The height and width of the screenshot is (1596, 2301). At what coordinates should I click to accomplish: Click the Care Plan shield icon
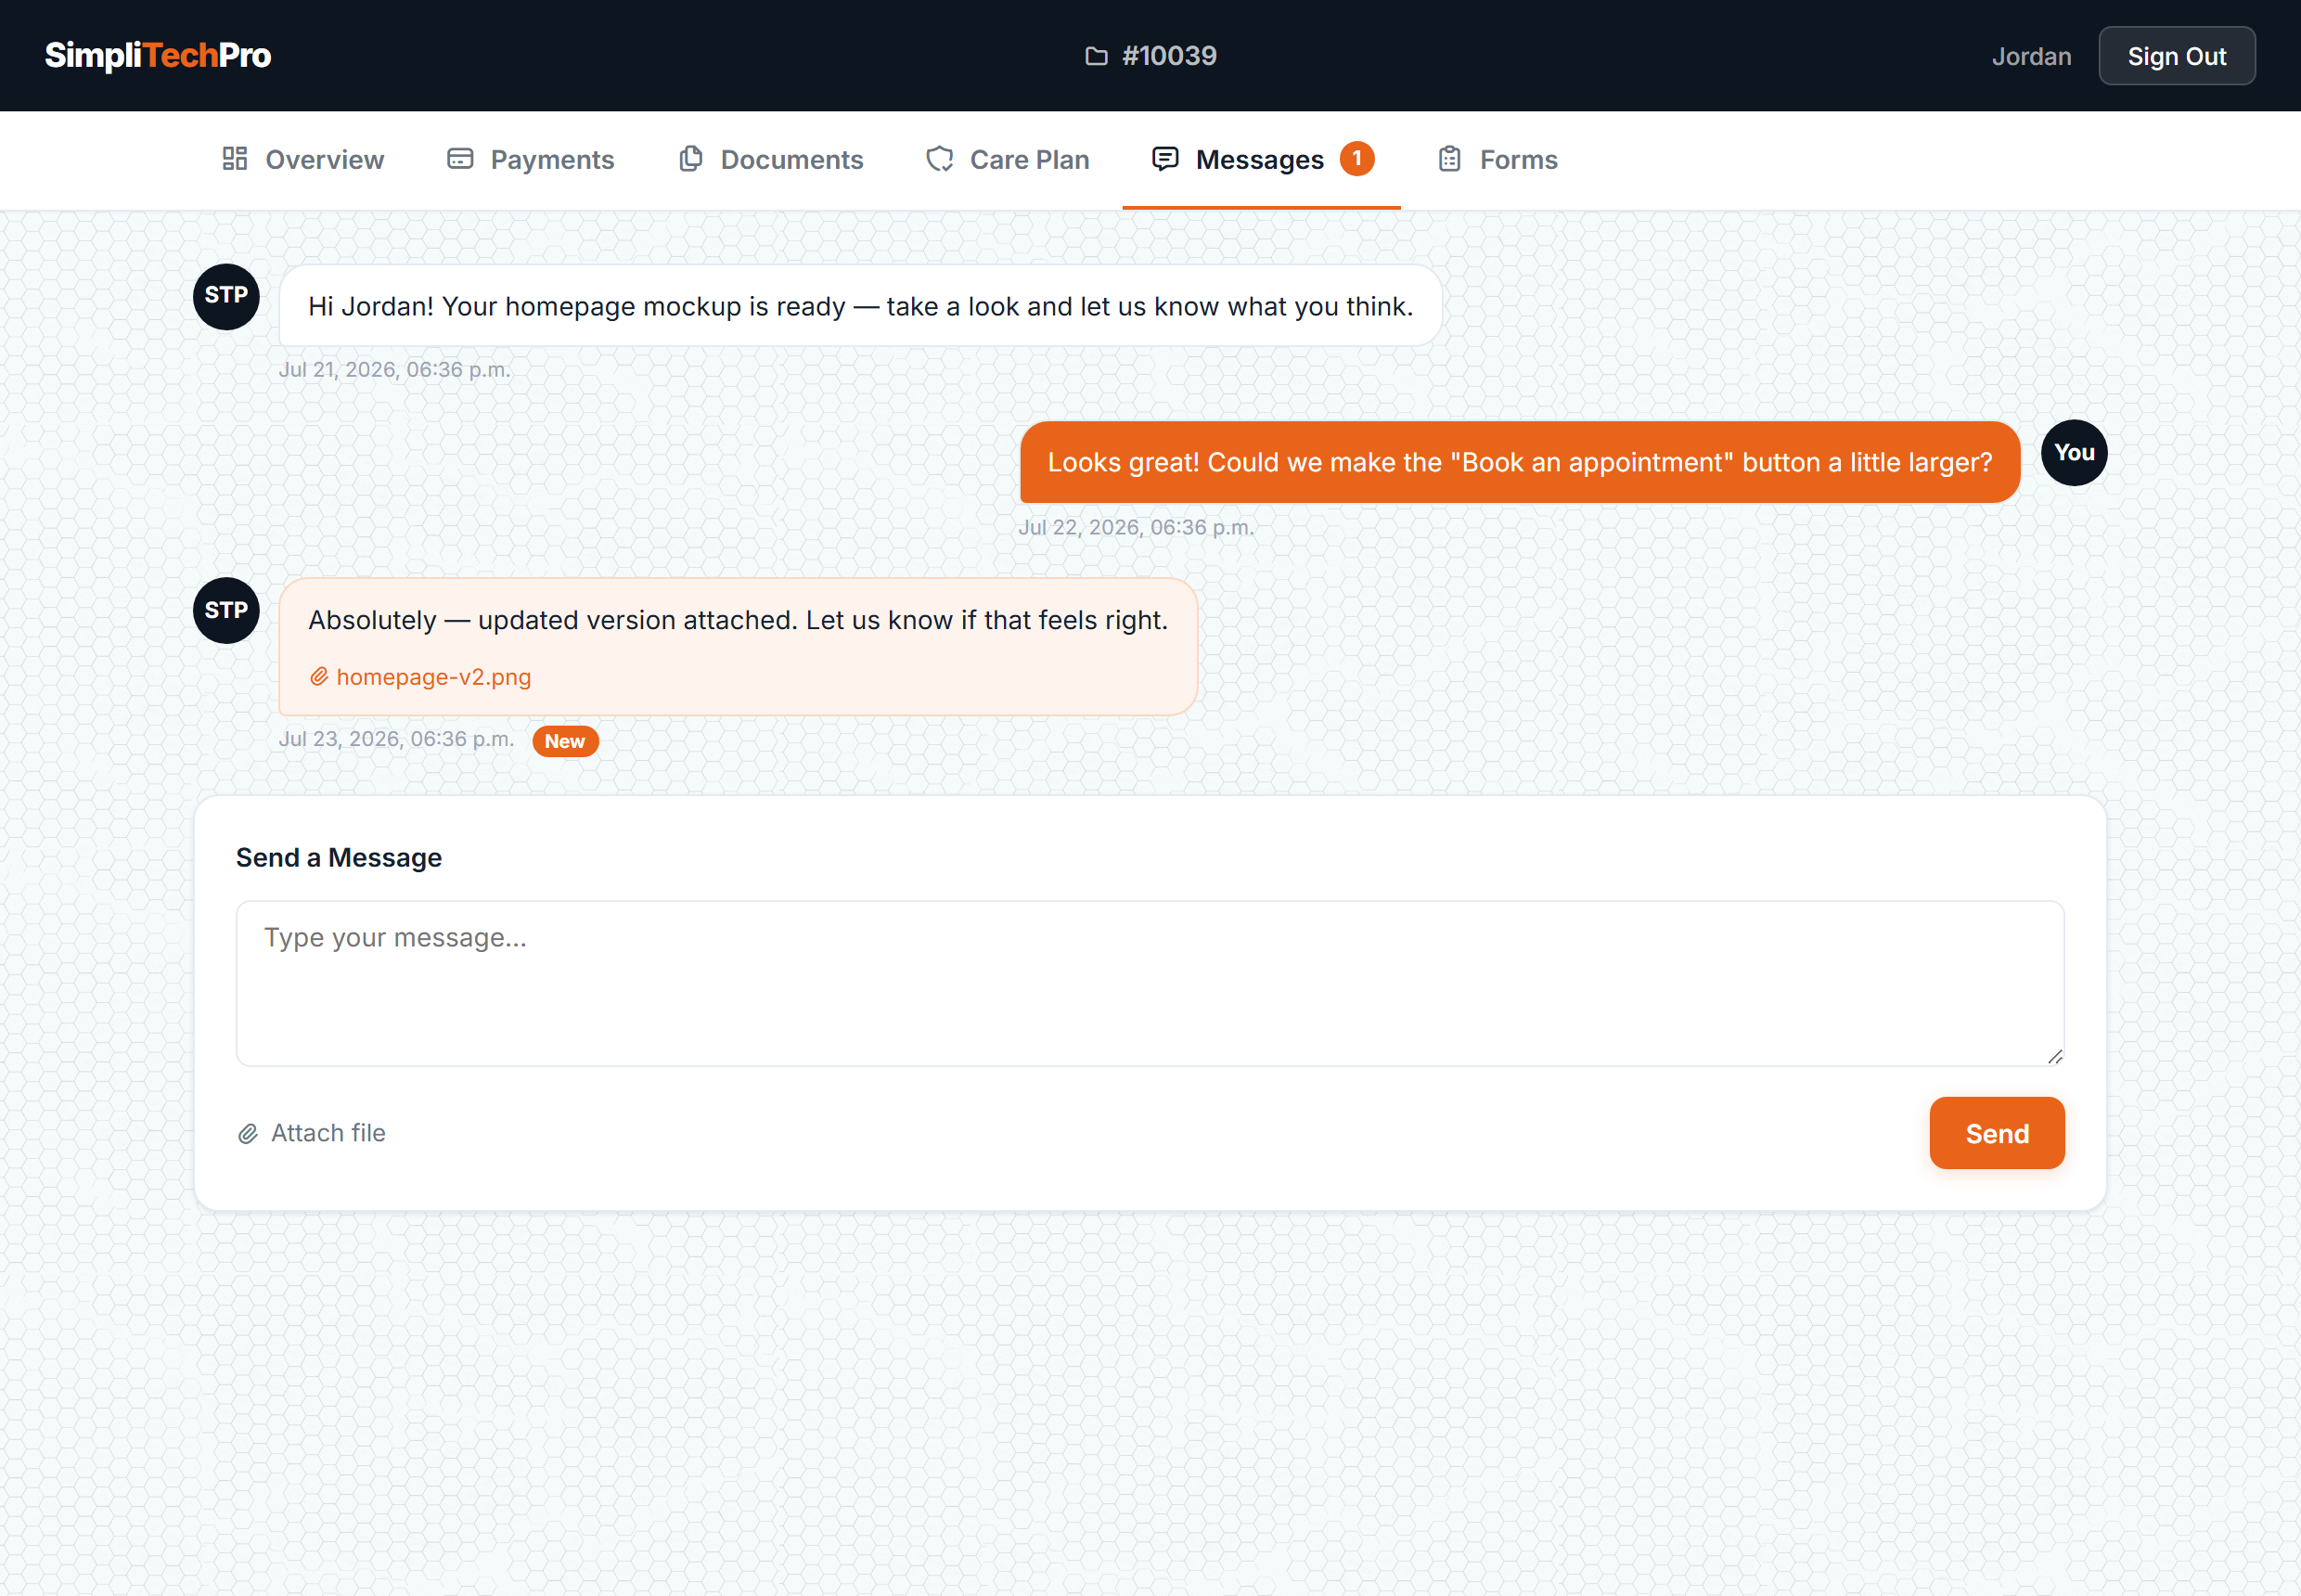pos(940,159)
